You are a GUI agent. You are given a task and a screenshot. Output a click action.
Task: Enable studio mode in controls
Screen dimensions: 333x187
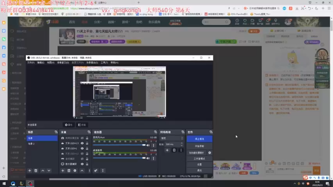(199, 159)
